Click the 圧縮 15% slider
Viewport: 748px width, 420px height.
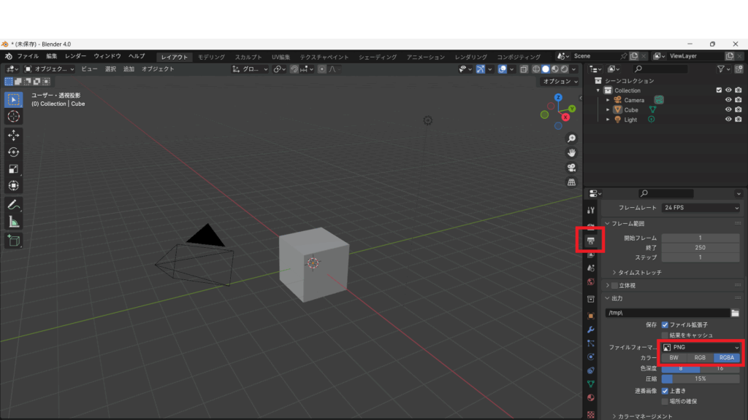(x=701, y=379)
